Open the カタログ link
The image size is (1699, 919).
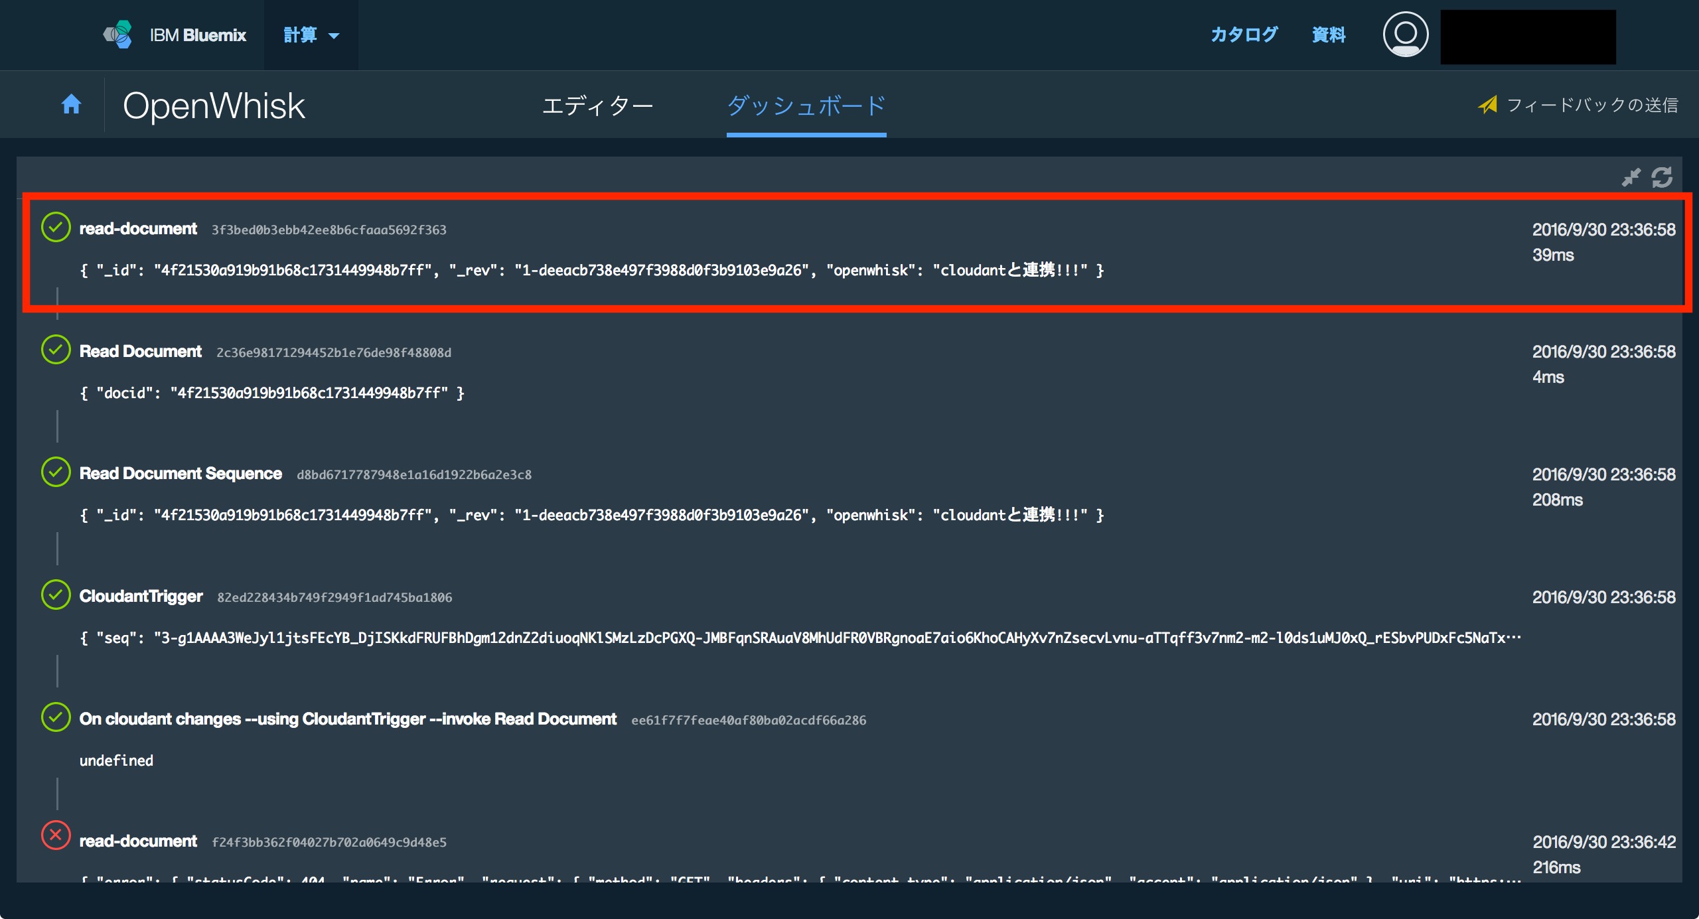click(1244, 35)
